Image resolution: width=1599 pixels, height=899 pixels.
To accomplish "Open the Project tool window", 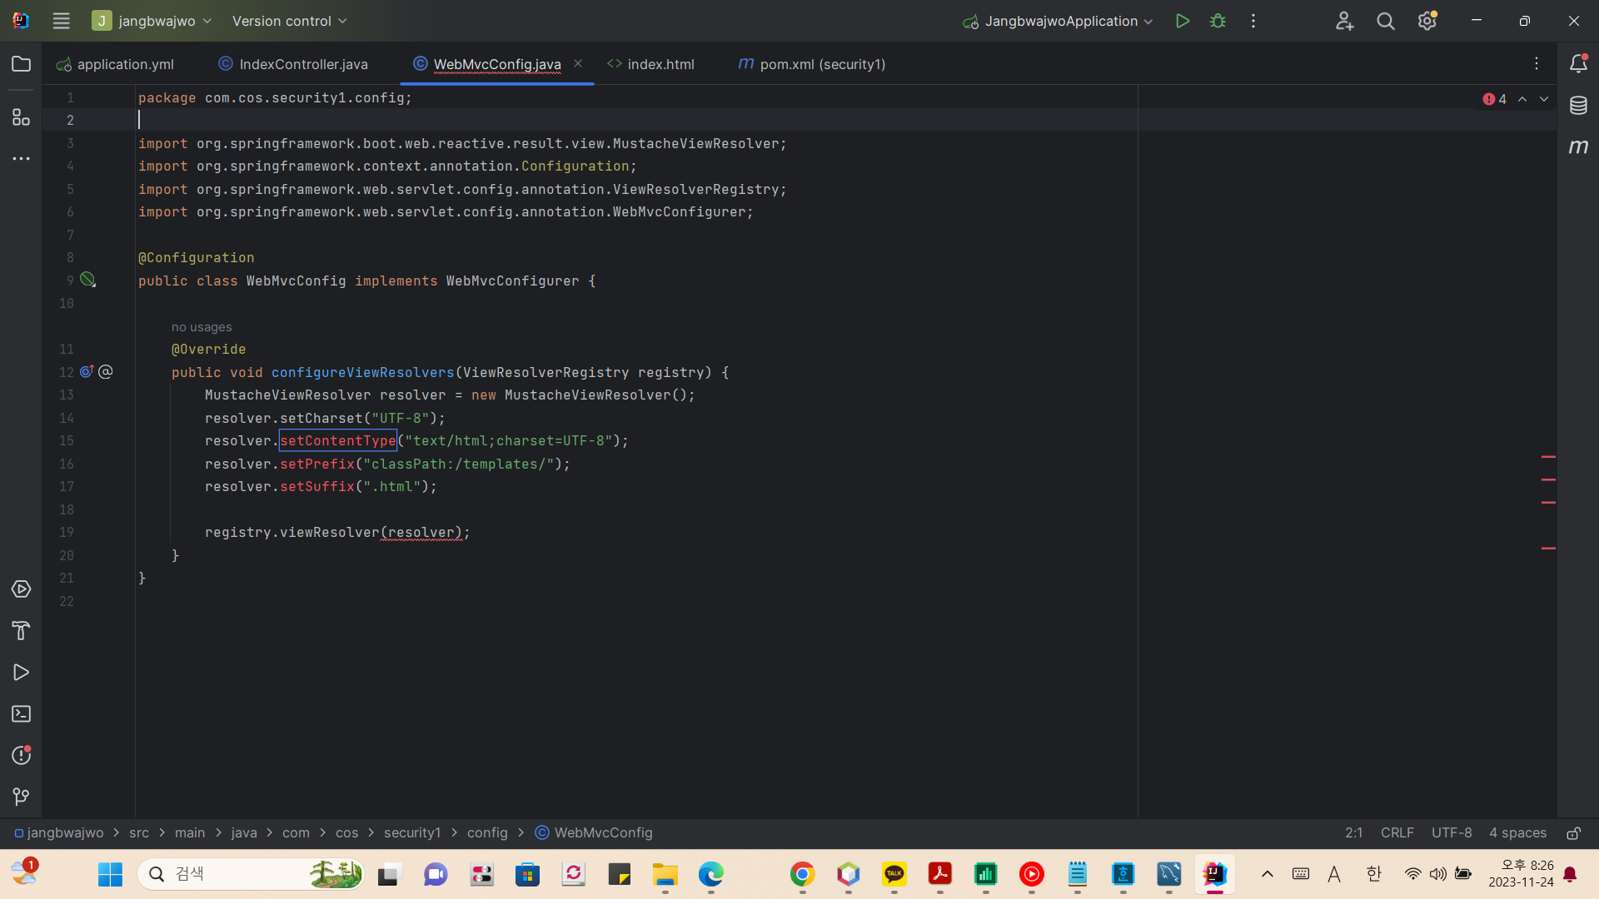I will coord(22,64).
